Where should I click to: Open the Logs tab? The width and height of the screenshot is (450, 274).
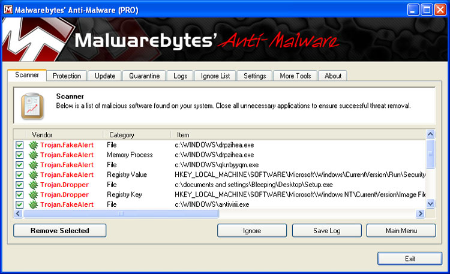tap(180, 76)
